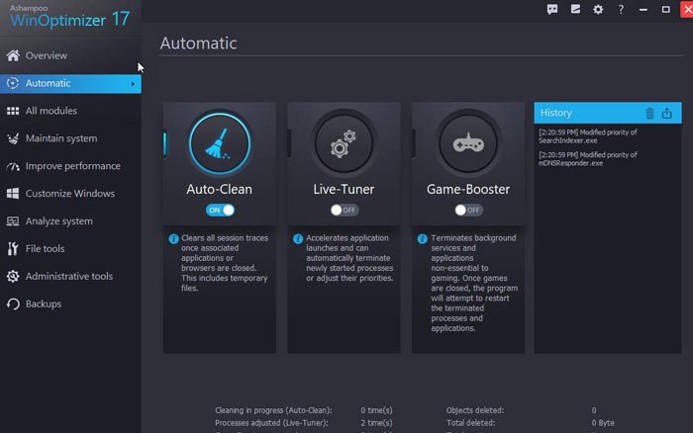Image resolution: width=693 pixels, height=433 pixels.
Task: Click the '2 time(s)' processes value
Action: [376, 423]
